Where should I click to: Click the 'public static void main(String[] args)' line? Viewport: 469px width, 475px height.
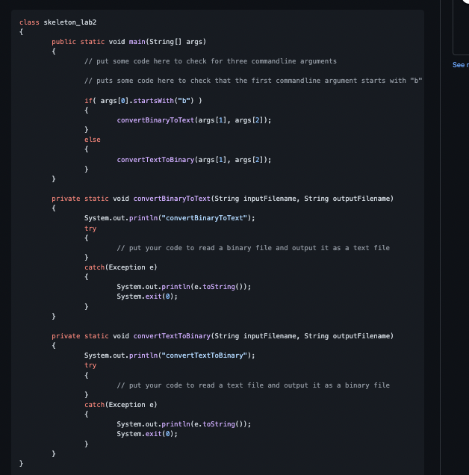pos(128,42)
